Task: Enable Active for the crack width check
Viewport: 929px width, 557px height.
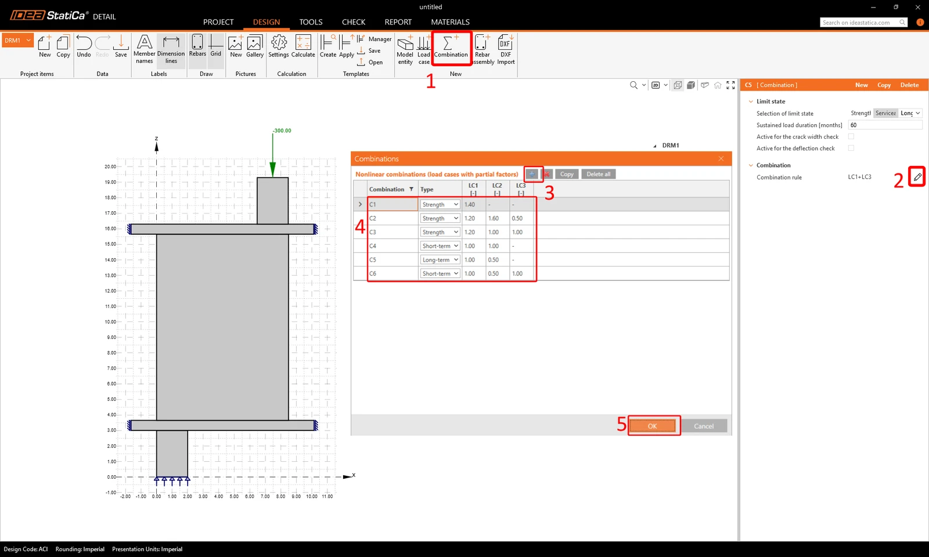Action: [x=851, y=137]
